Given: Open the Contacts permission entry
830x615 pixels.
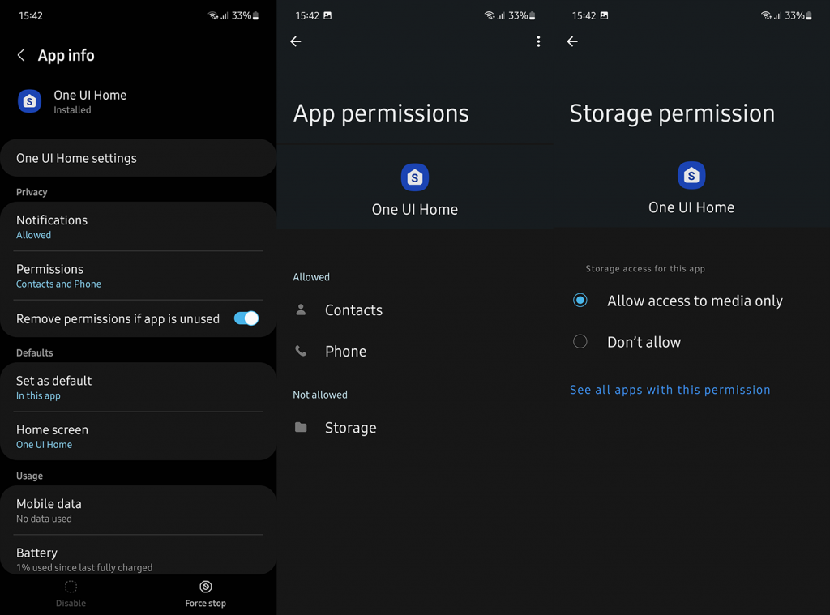Looking at the screenshot, I should pyautogui.click(x=415, y=310).
